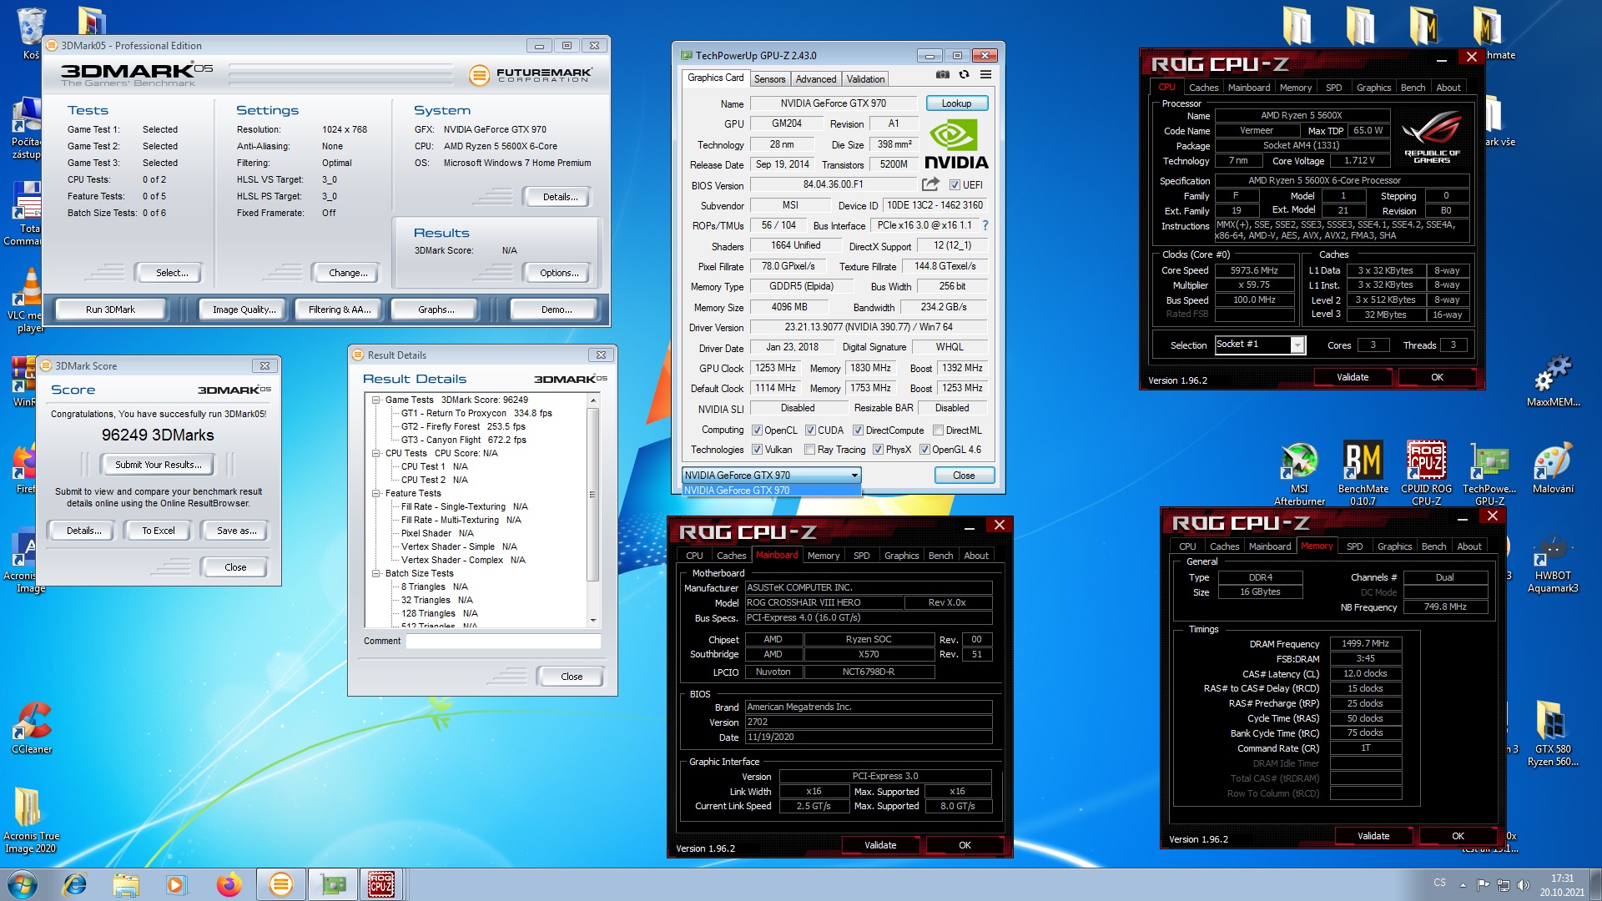Toggle the UEFI checkbox in GPU-Z
This screenshot has width=1602, height=901.
coord(955,185)
